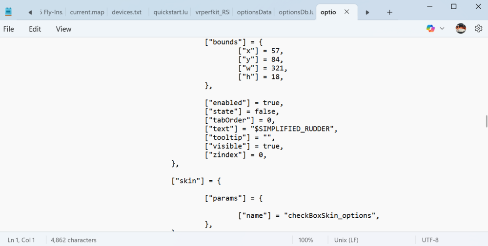Open the File menu
The height and width of the screenshot is (246, 488).
click(x=9, y=29)
